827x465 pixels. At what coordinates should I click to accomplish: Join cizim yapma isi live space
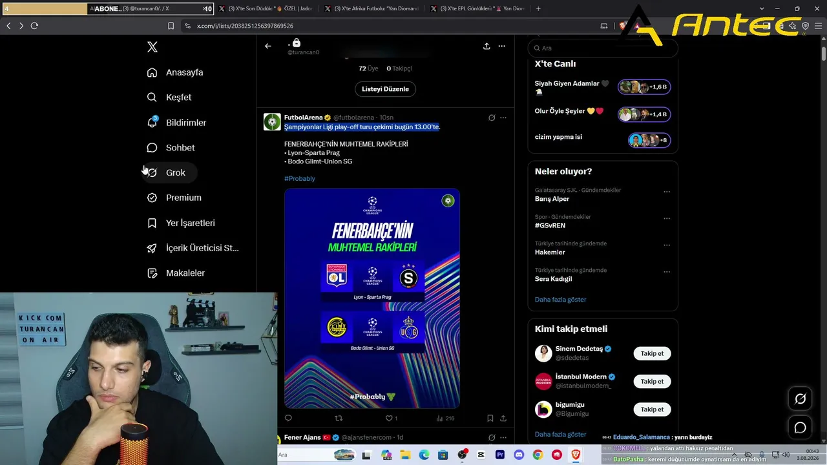pyautogui.click(x=649, y=140)
